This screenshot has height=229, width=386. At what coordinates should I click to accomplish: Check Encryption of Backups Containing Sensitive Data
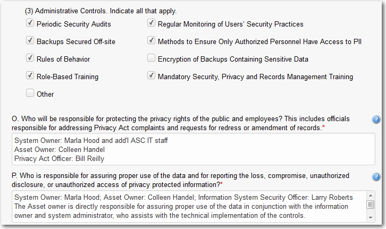(152, 58)
